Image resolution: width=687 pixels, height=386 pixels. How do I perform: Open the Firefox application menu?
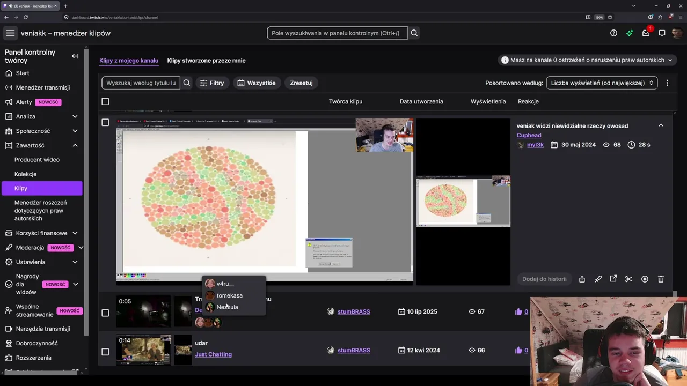tap(681, 17)
